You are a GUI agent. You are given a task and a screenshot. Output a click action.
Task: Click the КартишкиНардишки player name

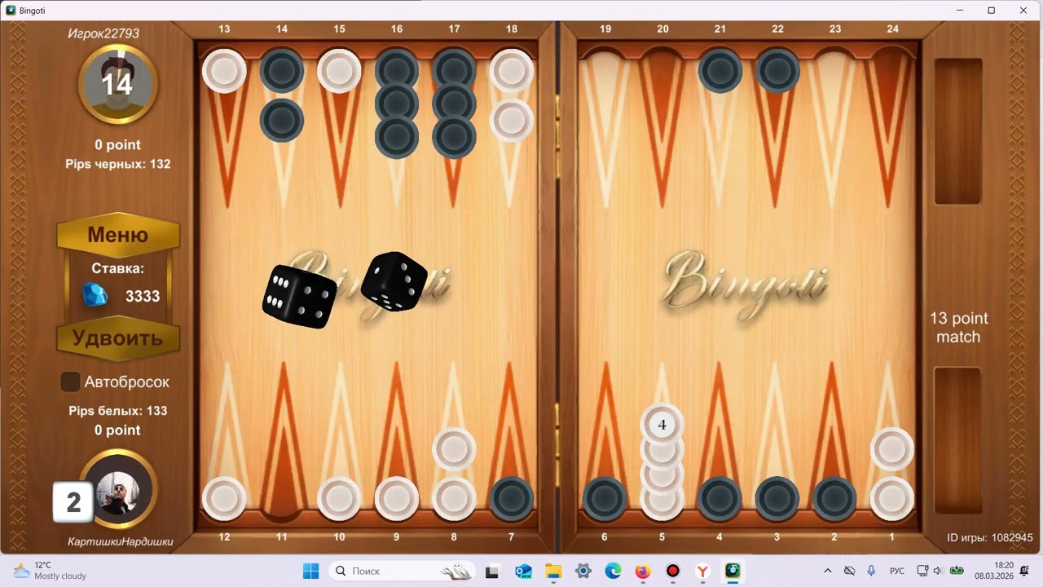121,541
